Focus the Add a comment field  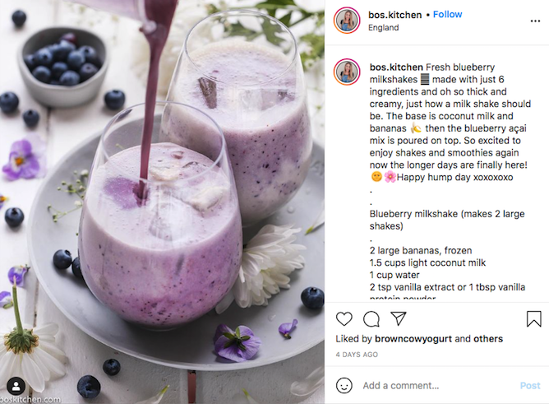438,385
